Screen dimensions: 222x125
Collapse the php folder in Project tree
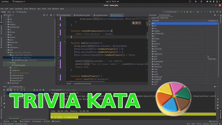coord(6,53)
